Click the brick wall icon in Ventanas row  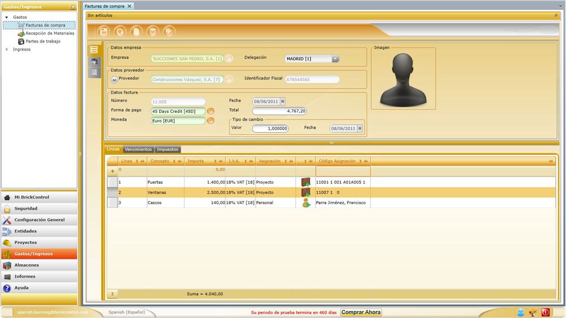point(306,192)
